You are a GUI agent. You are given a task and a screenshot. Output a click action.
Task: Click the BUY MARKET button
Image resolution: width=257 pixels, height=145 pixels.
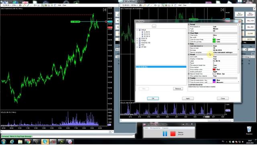[239, 14]
